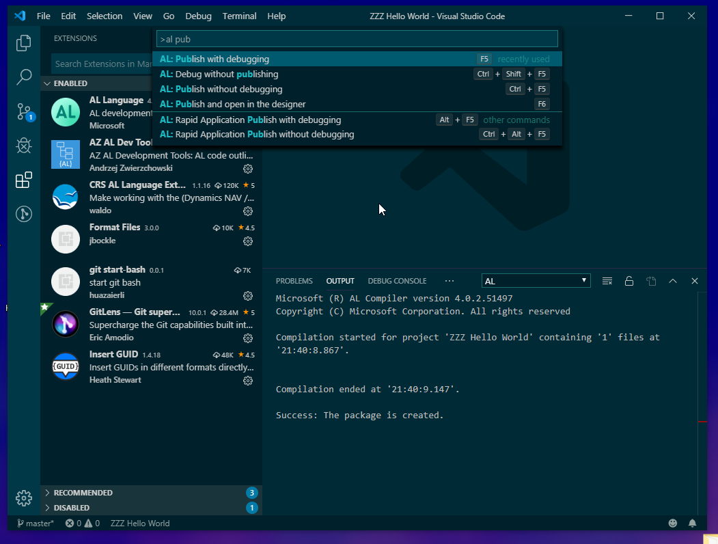
Task: Run AL: Publish with debugging command
Action: (x=357, y=59)
